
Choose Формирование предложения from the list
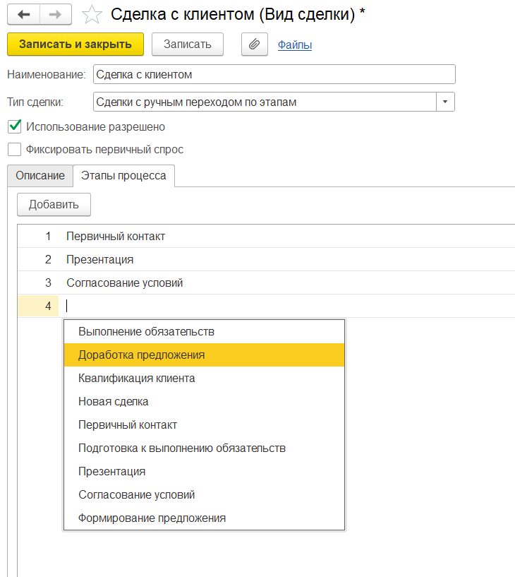(205, 518)
